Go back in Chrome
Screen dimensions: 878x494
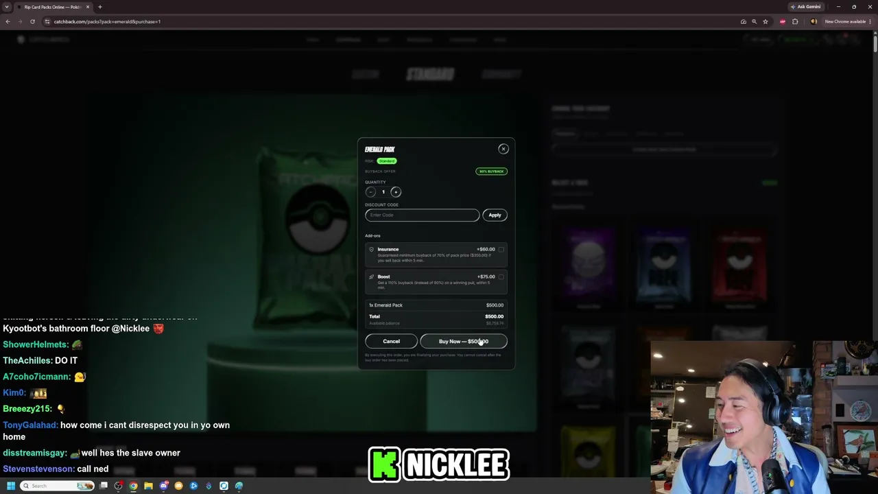pos(8,21)
